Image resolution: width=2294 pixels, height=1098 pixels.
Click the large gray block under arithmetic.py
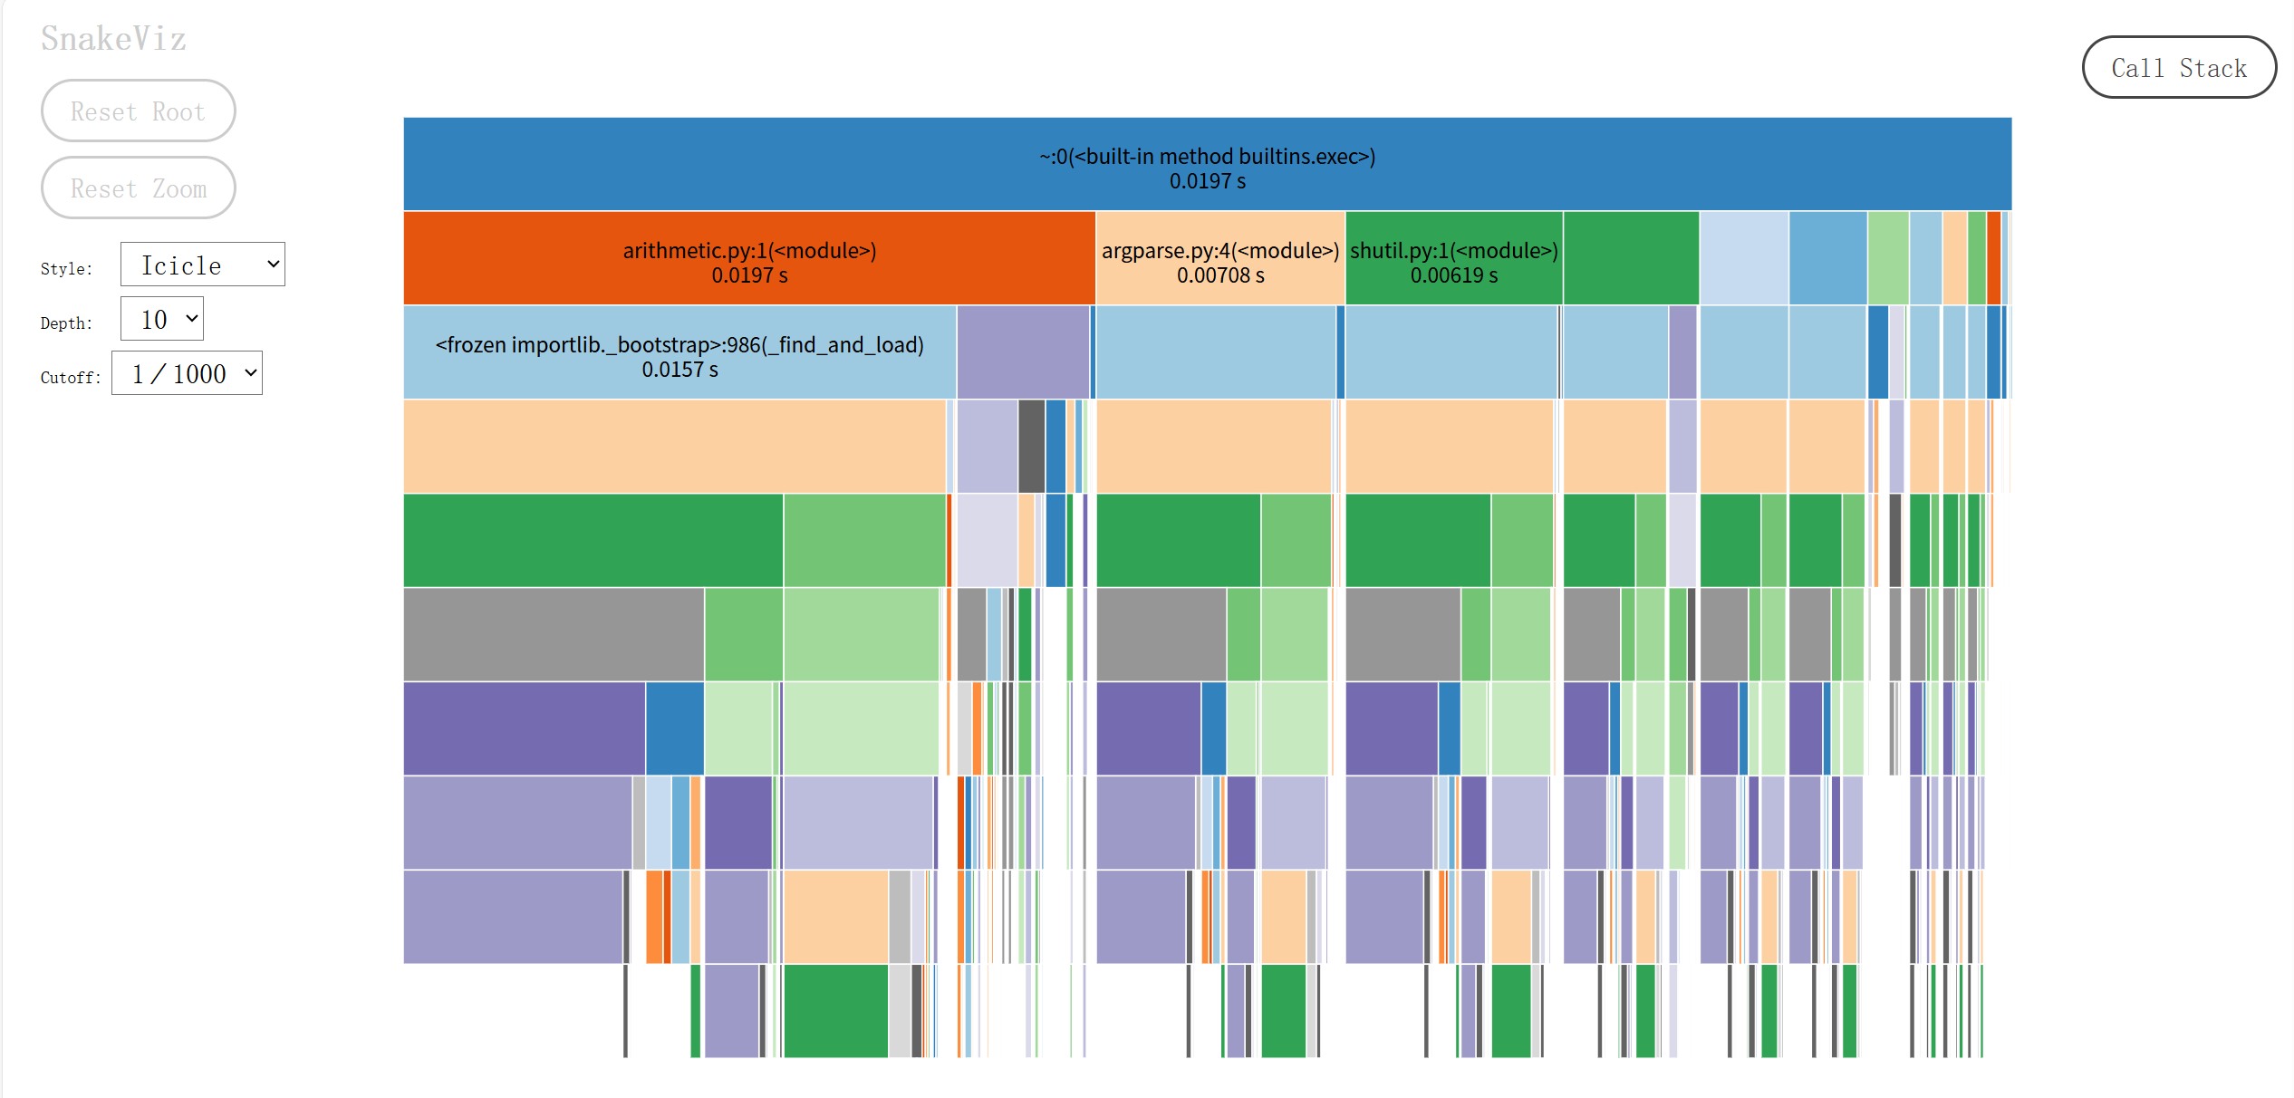click(553, 636)
